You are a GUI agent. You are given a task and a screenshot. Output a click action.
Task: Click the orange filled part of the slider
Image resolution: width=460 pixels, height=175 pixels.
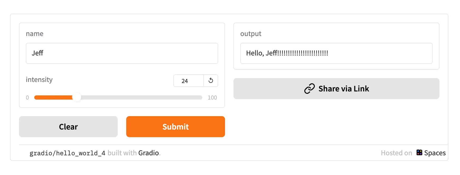click(53, 97)
